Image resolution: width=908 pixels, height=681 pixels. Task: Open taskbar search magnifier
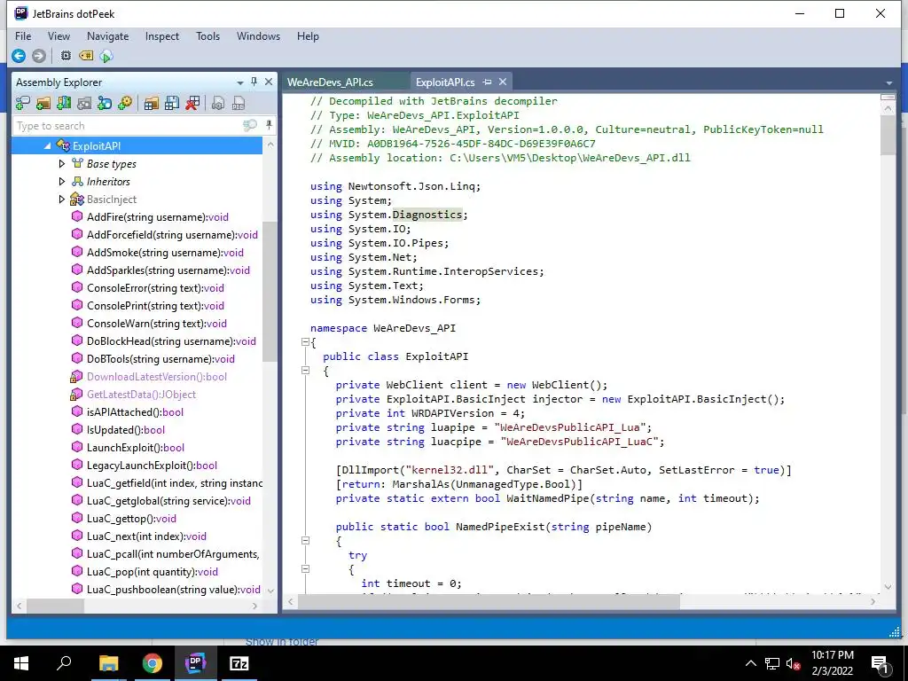pos(64,663)
